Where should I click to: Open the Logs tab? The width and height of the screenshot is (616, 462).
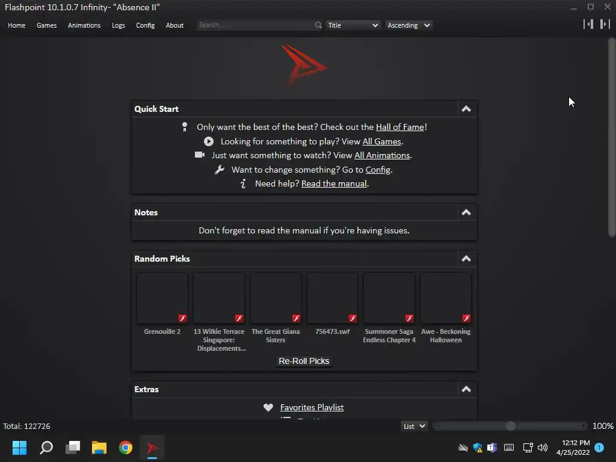click(119, 25)
